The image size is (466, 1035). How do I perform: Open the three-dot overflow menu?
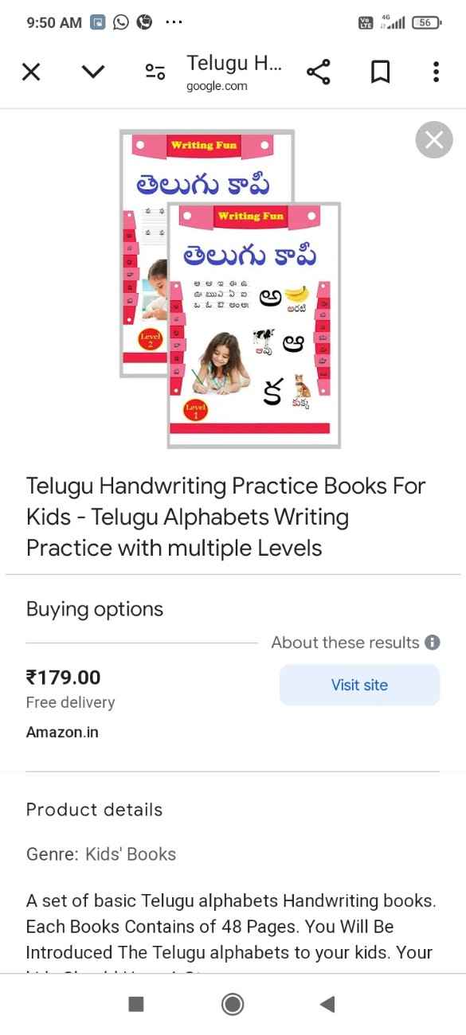[x=436, y=72]
